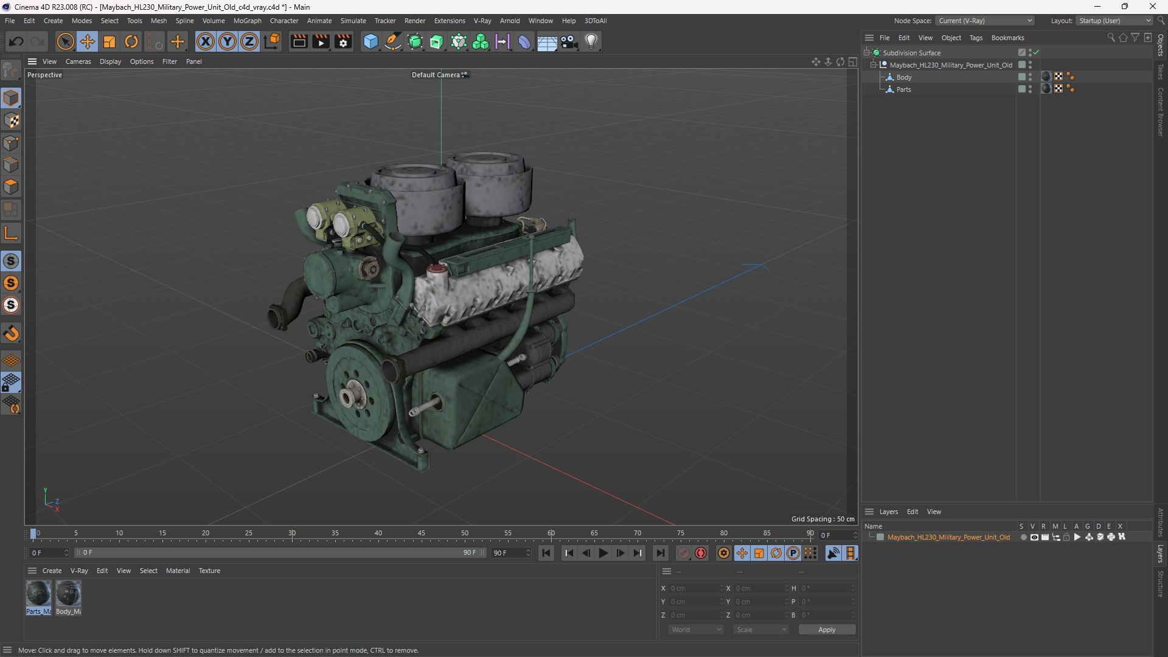Enable Make Editable tool in left sidebar

11,71
